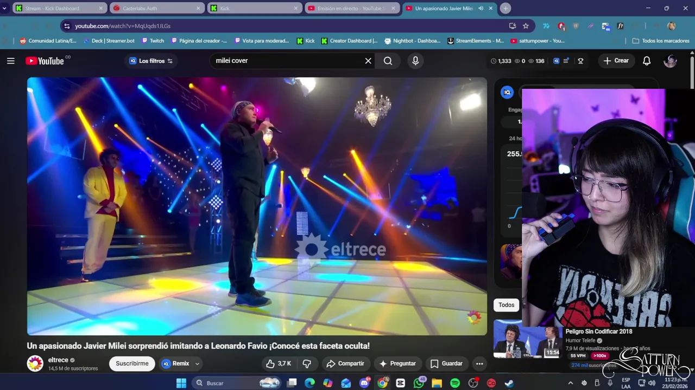This screenshot has width=695, height=390.
Task: Open the vidIQ list icon in header
Action: tap(566, 61)
